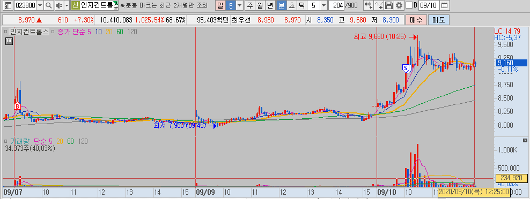
Task: Select the blue 5 period button
Action: click(x=231, y=5)
